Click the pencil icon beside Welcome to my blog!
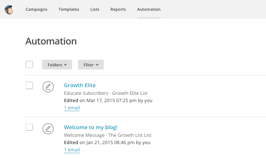The image size is (266, 158). (x=48, y=129)
